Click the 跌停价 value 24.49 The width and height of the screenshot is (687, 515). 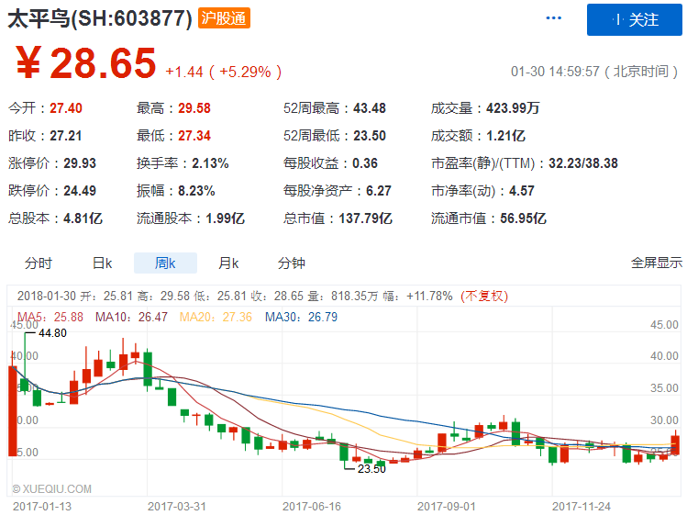[80, 191]
